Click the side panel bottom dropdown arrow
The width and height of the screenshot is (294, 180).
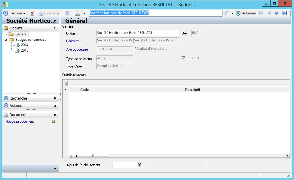(55, 169)
